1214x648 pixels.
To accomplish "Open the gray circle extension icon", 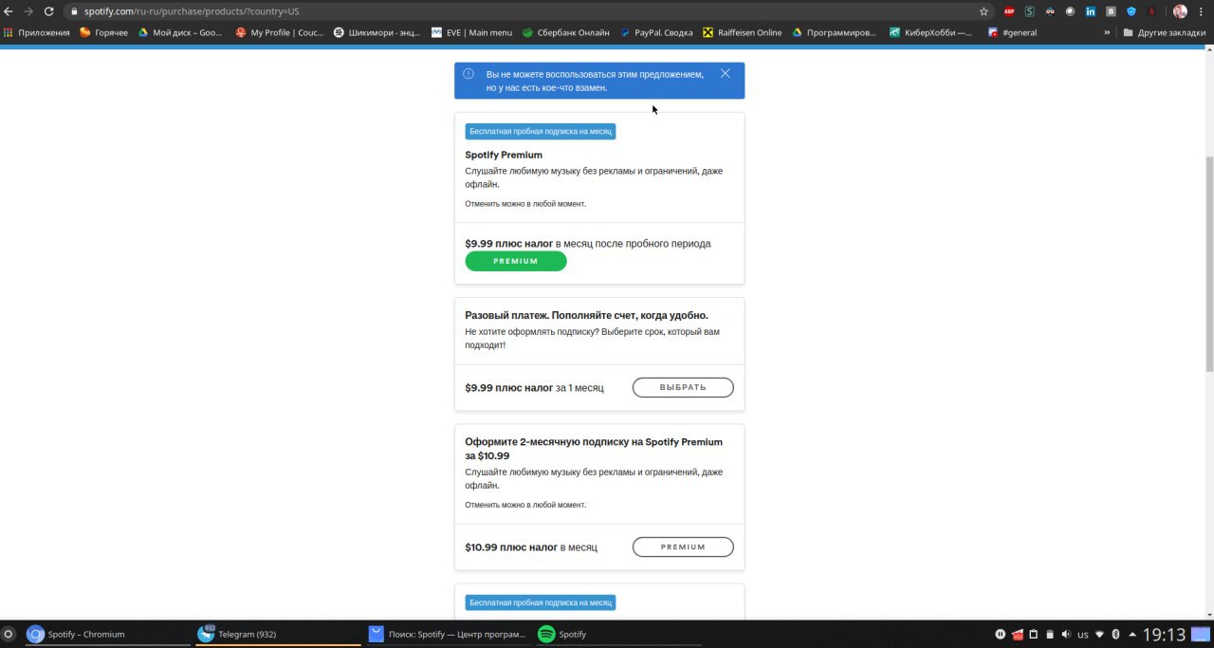I will [x=1070, y=11].
